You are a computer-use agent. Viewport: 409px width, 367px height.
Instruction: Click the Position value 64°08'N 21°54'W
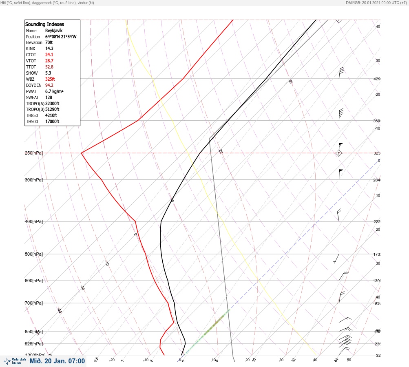click(x=61, y=37)
